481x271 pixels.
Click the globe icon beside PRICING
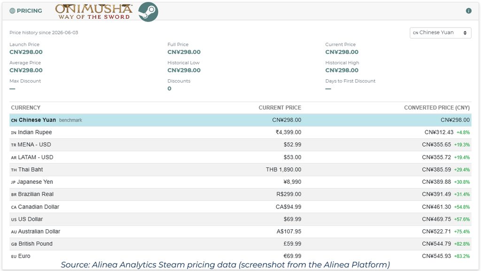(x=12, y=11)
